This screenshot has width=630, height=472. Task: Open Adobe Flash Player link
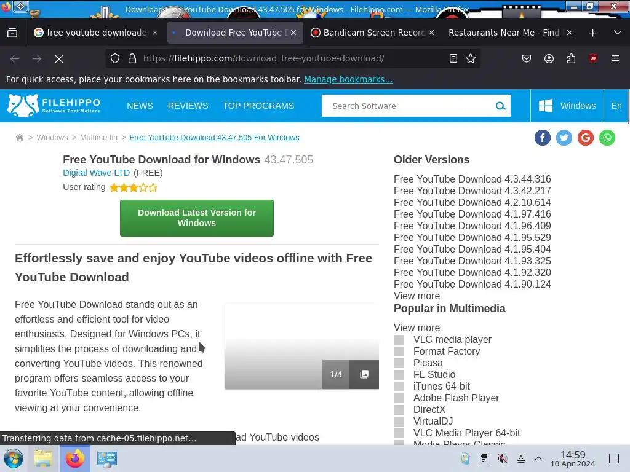click(456, 398)
